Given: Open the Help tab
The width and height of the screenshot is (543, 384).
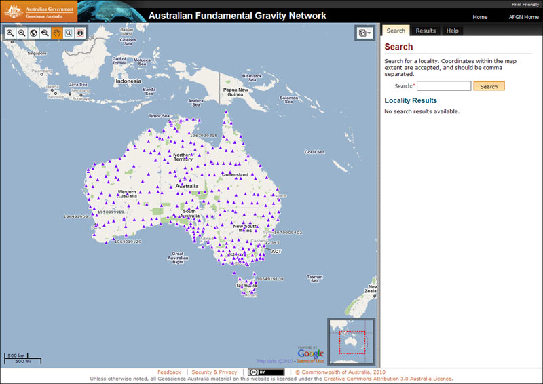Looking at the screenshot, I should pyautogui.click(x=452, y=31).
